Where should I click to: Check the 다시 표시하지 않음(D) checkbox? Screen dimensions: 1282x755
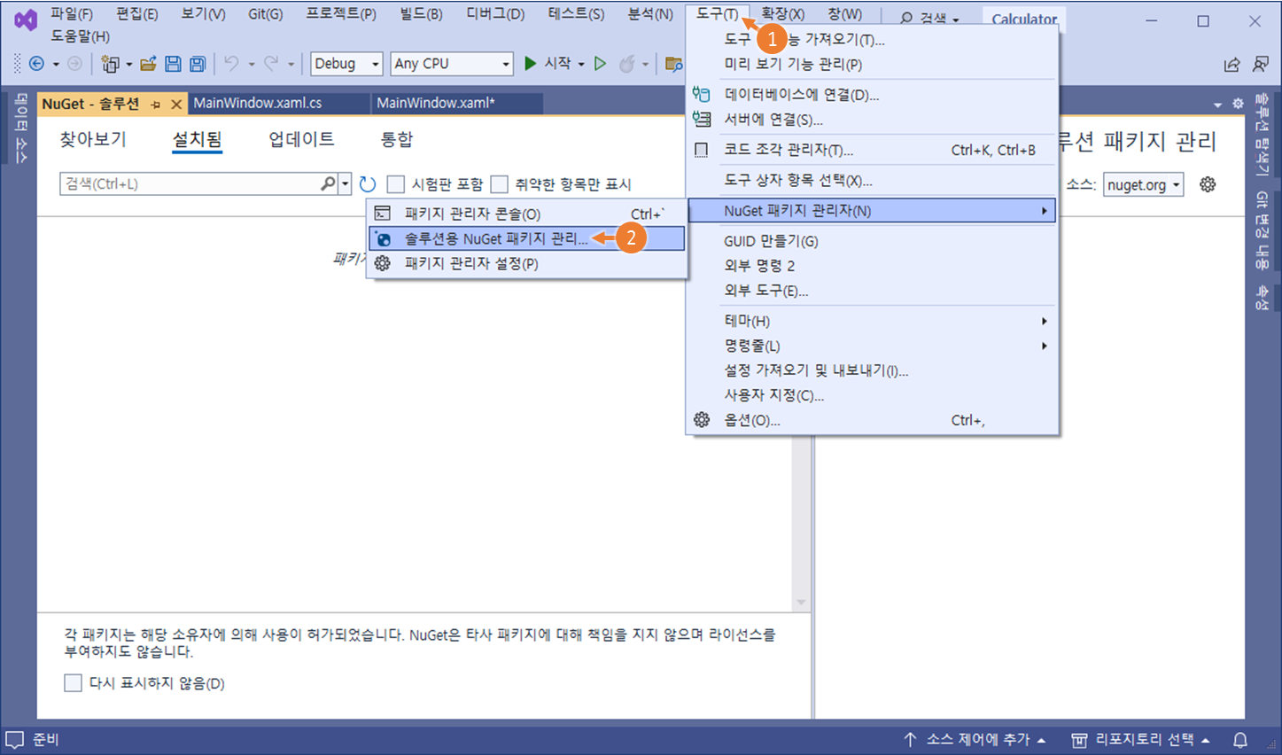(74, 683)
